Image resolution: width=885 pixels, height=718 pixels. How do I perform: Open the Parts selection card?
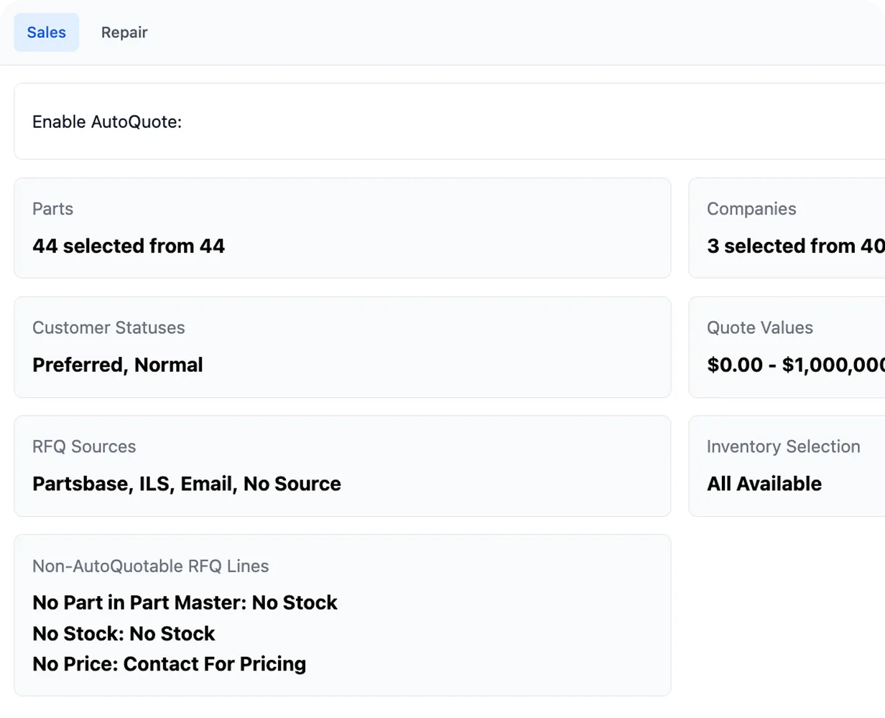point(343,228)
